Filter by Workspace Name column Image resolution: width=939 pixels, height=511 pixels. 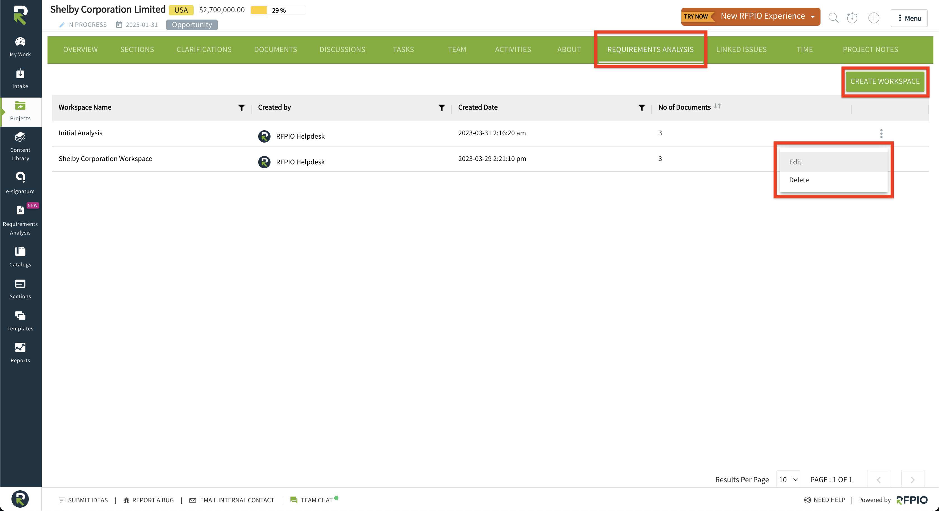(x=241, y=108)
